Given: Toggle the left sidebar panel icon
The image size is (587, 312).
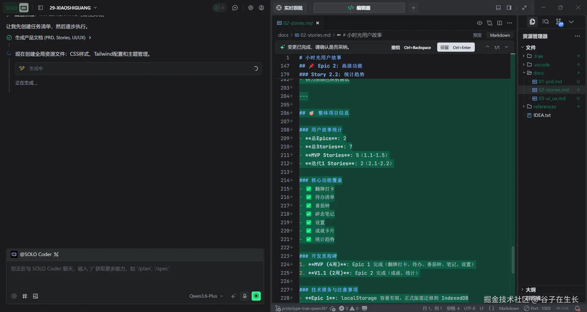Looking at the screenshot, I should pyautogui.click(x=40, y=8).
